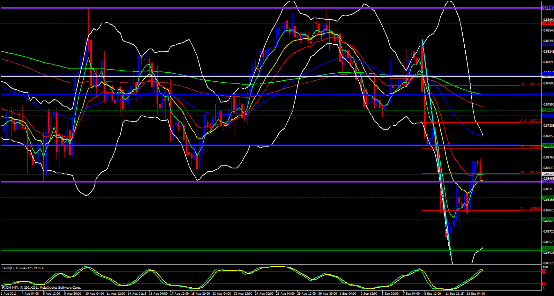Click the 23 Aug 12:00 time label
The width and height of the screenshot is (554, 296).
click(x=243, y=294)
